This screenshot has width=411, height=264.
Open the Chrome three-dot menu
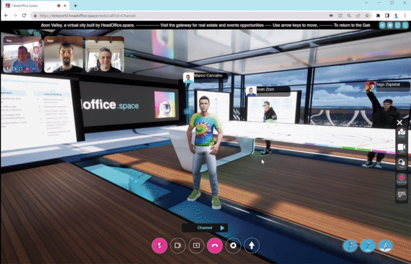pos(405,16)
